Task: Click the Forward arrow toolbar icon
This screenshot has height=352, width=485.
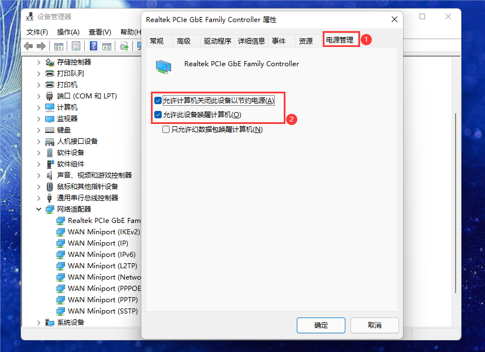Action: click(41, 46)
